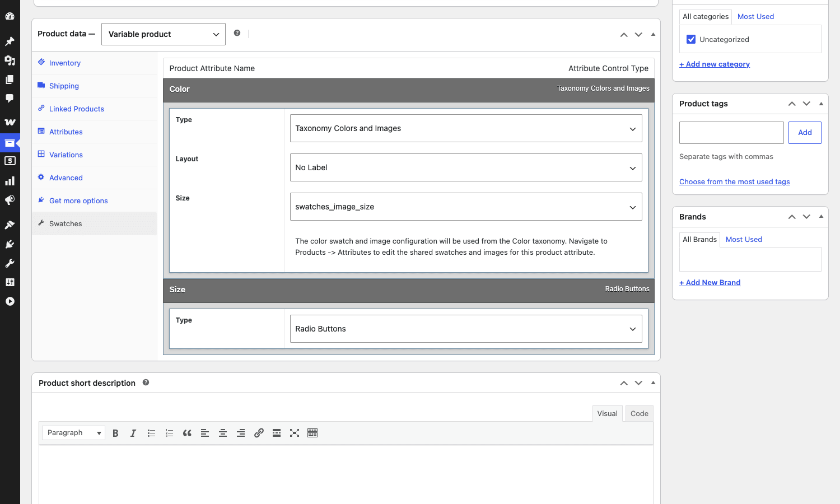This screenshot has height=504, width=840.
Task: Open the Payments dollar icon in sidebar
Action: click(x=10, y=161)
